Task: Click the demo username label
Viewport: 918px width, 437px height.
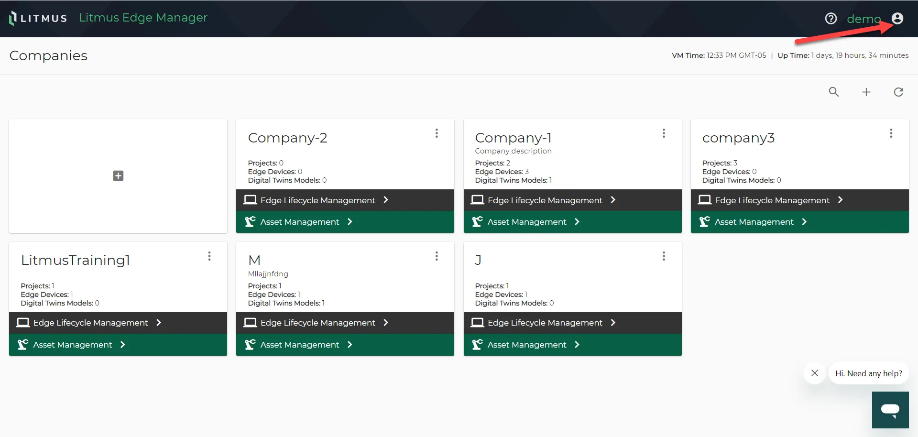Action: (x=863, y=19)
